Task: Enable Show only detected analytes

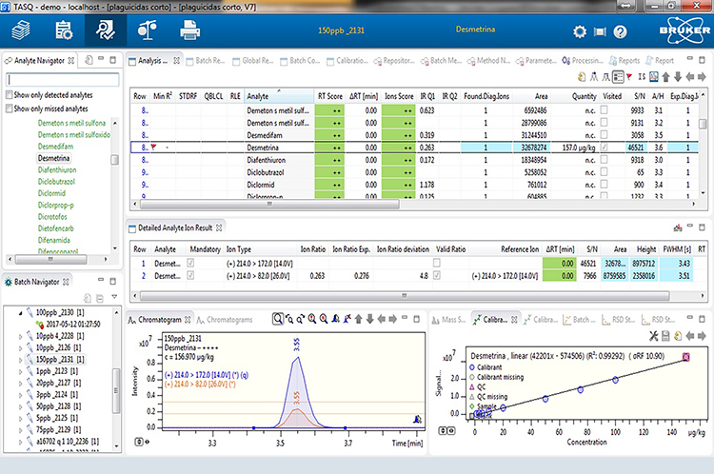Action: 9,95
